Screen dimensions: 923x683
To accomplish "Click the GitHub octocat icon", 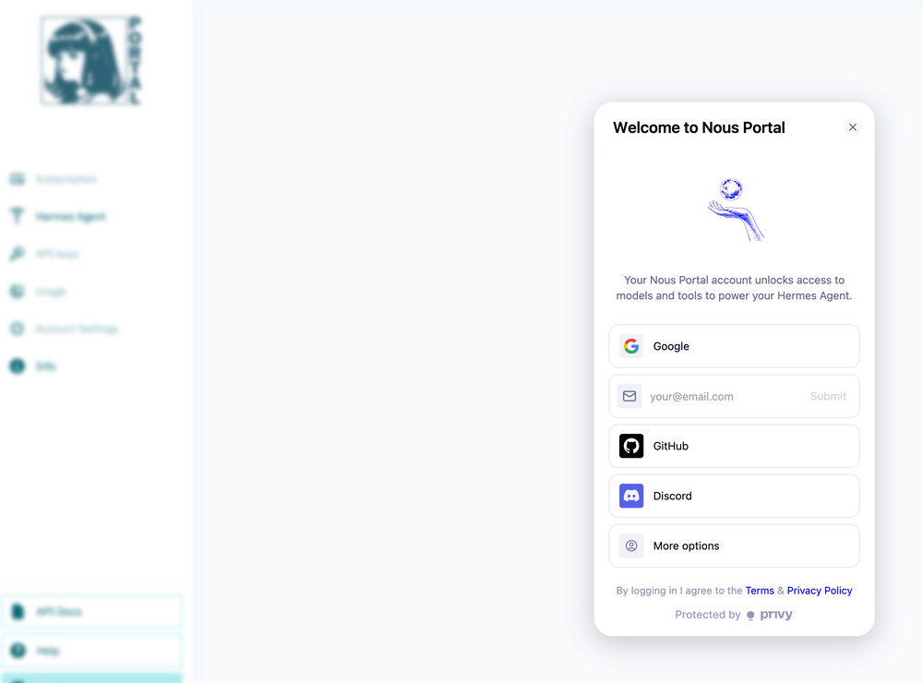I will pyautogui.click(x=631, y=447).
